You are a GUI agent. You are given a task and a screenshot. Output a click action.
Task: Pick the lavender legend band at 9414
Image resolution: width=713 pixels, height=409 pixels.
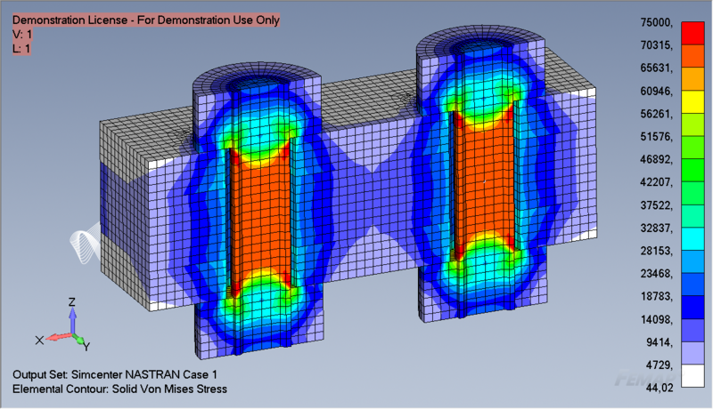coord(693,353)
